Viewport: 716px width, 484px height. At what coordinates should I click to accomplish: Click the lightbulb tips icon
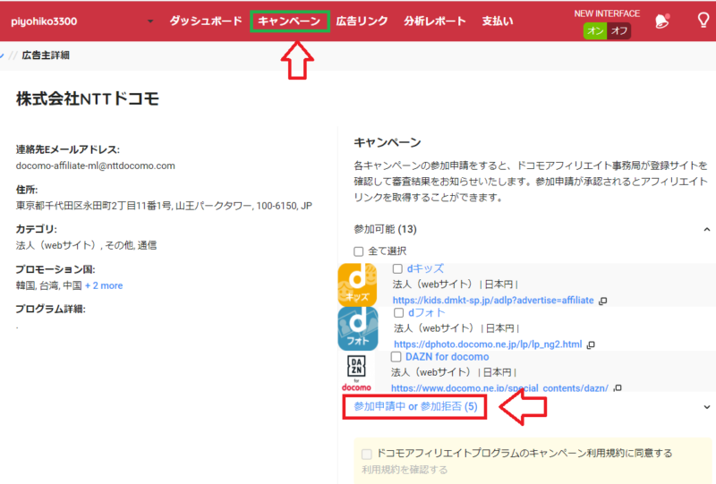point(703,20)
